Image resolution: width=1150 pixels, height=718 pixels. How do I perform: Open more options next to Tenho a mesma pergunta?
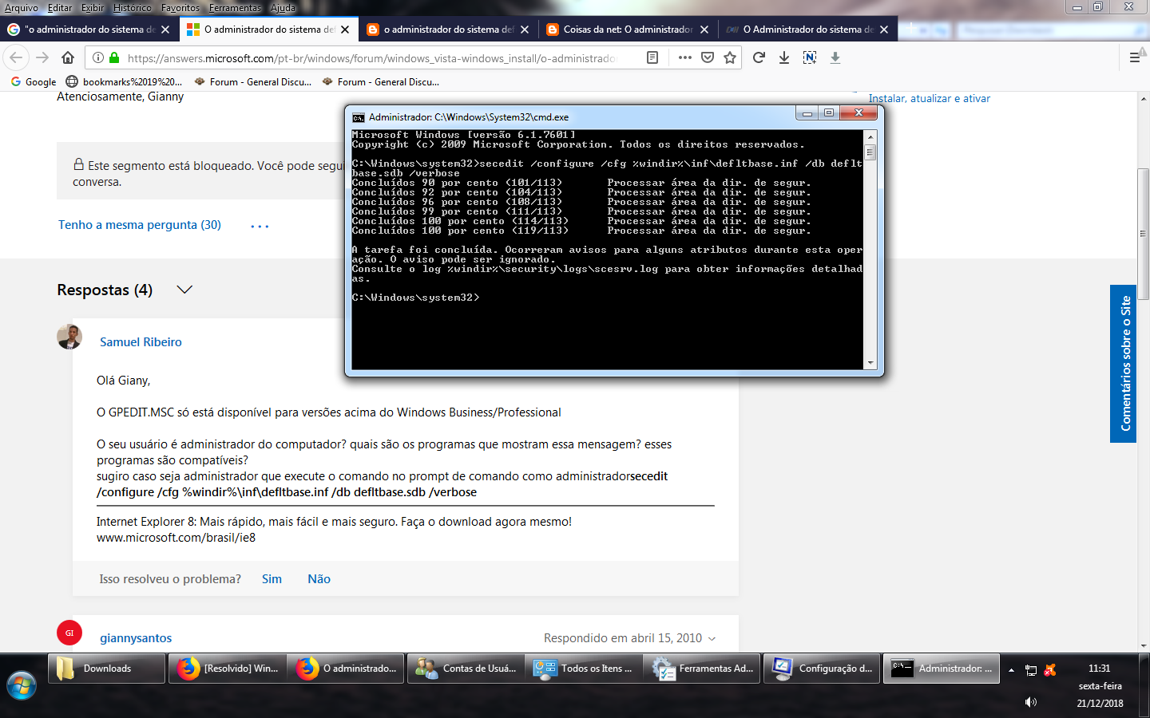pos(260,227)
